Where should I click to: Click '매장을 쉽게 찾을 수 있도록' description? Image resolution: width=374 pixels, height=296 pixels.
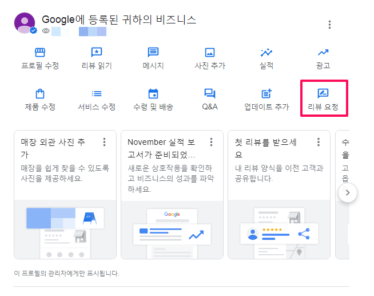65,173
